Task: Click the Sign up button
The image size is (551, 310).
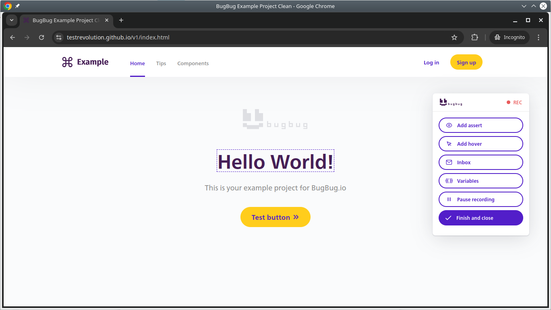Action: (x=466, y=62)
